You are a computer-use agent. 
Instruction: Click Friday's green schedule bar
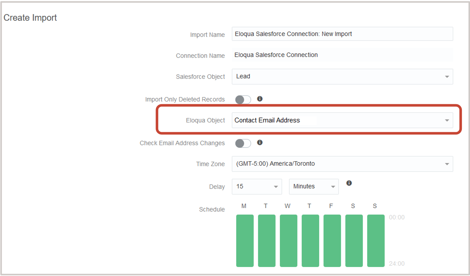(x=332, y=240)
